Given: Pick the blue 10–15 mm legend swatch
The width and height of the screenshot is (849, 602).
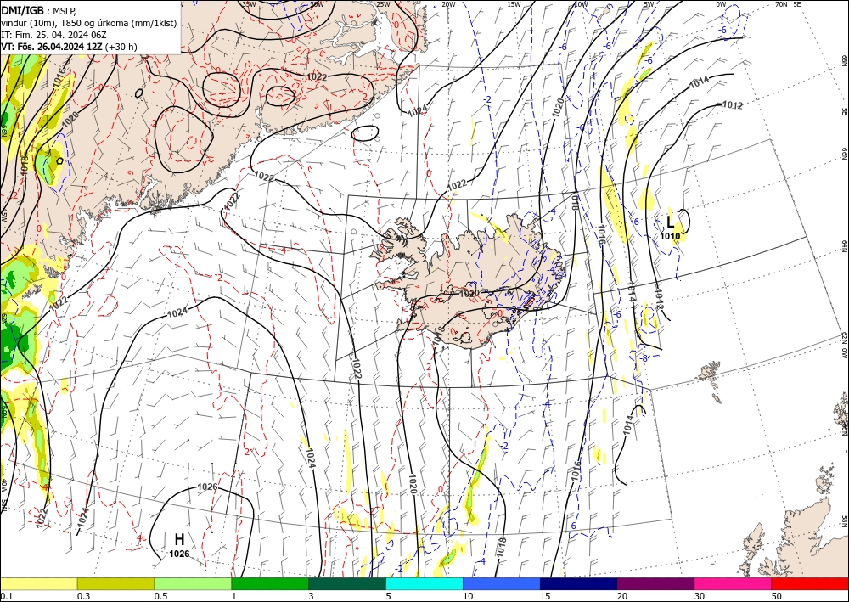Looking at the screenshot, I should tap(502, 583).
